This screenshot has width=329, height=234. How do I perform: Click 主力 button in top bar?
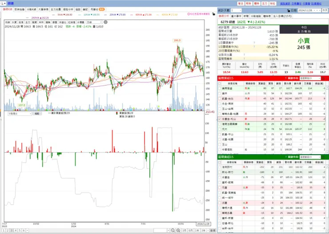(265, 4)
